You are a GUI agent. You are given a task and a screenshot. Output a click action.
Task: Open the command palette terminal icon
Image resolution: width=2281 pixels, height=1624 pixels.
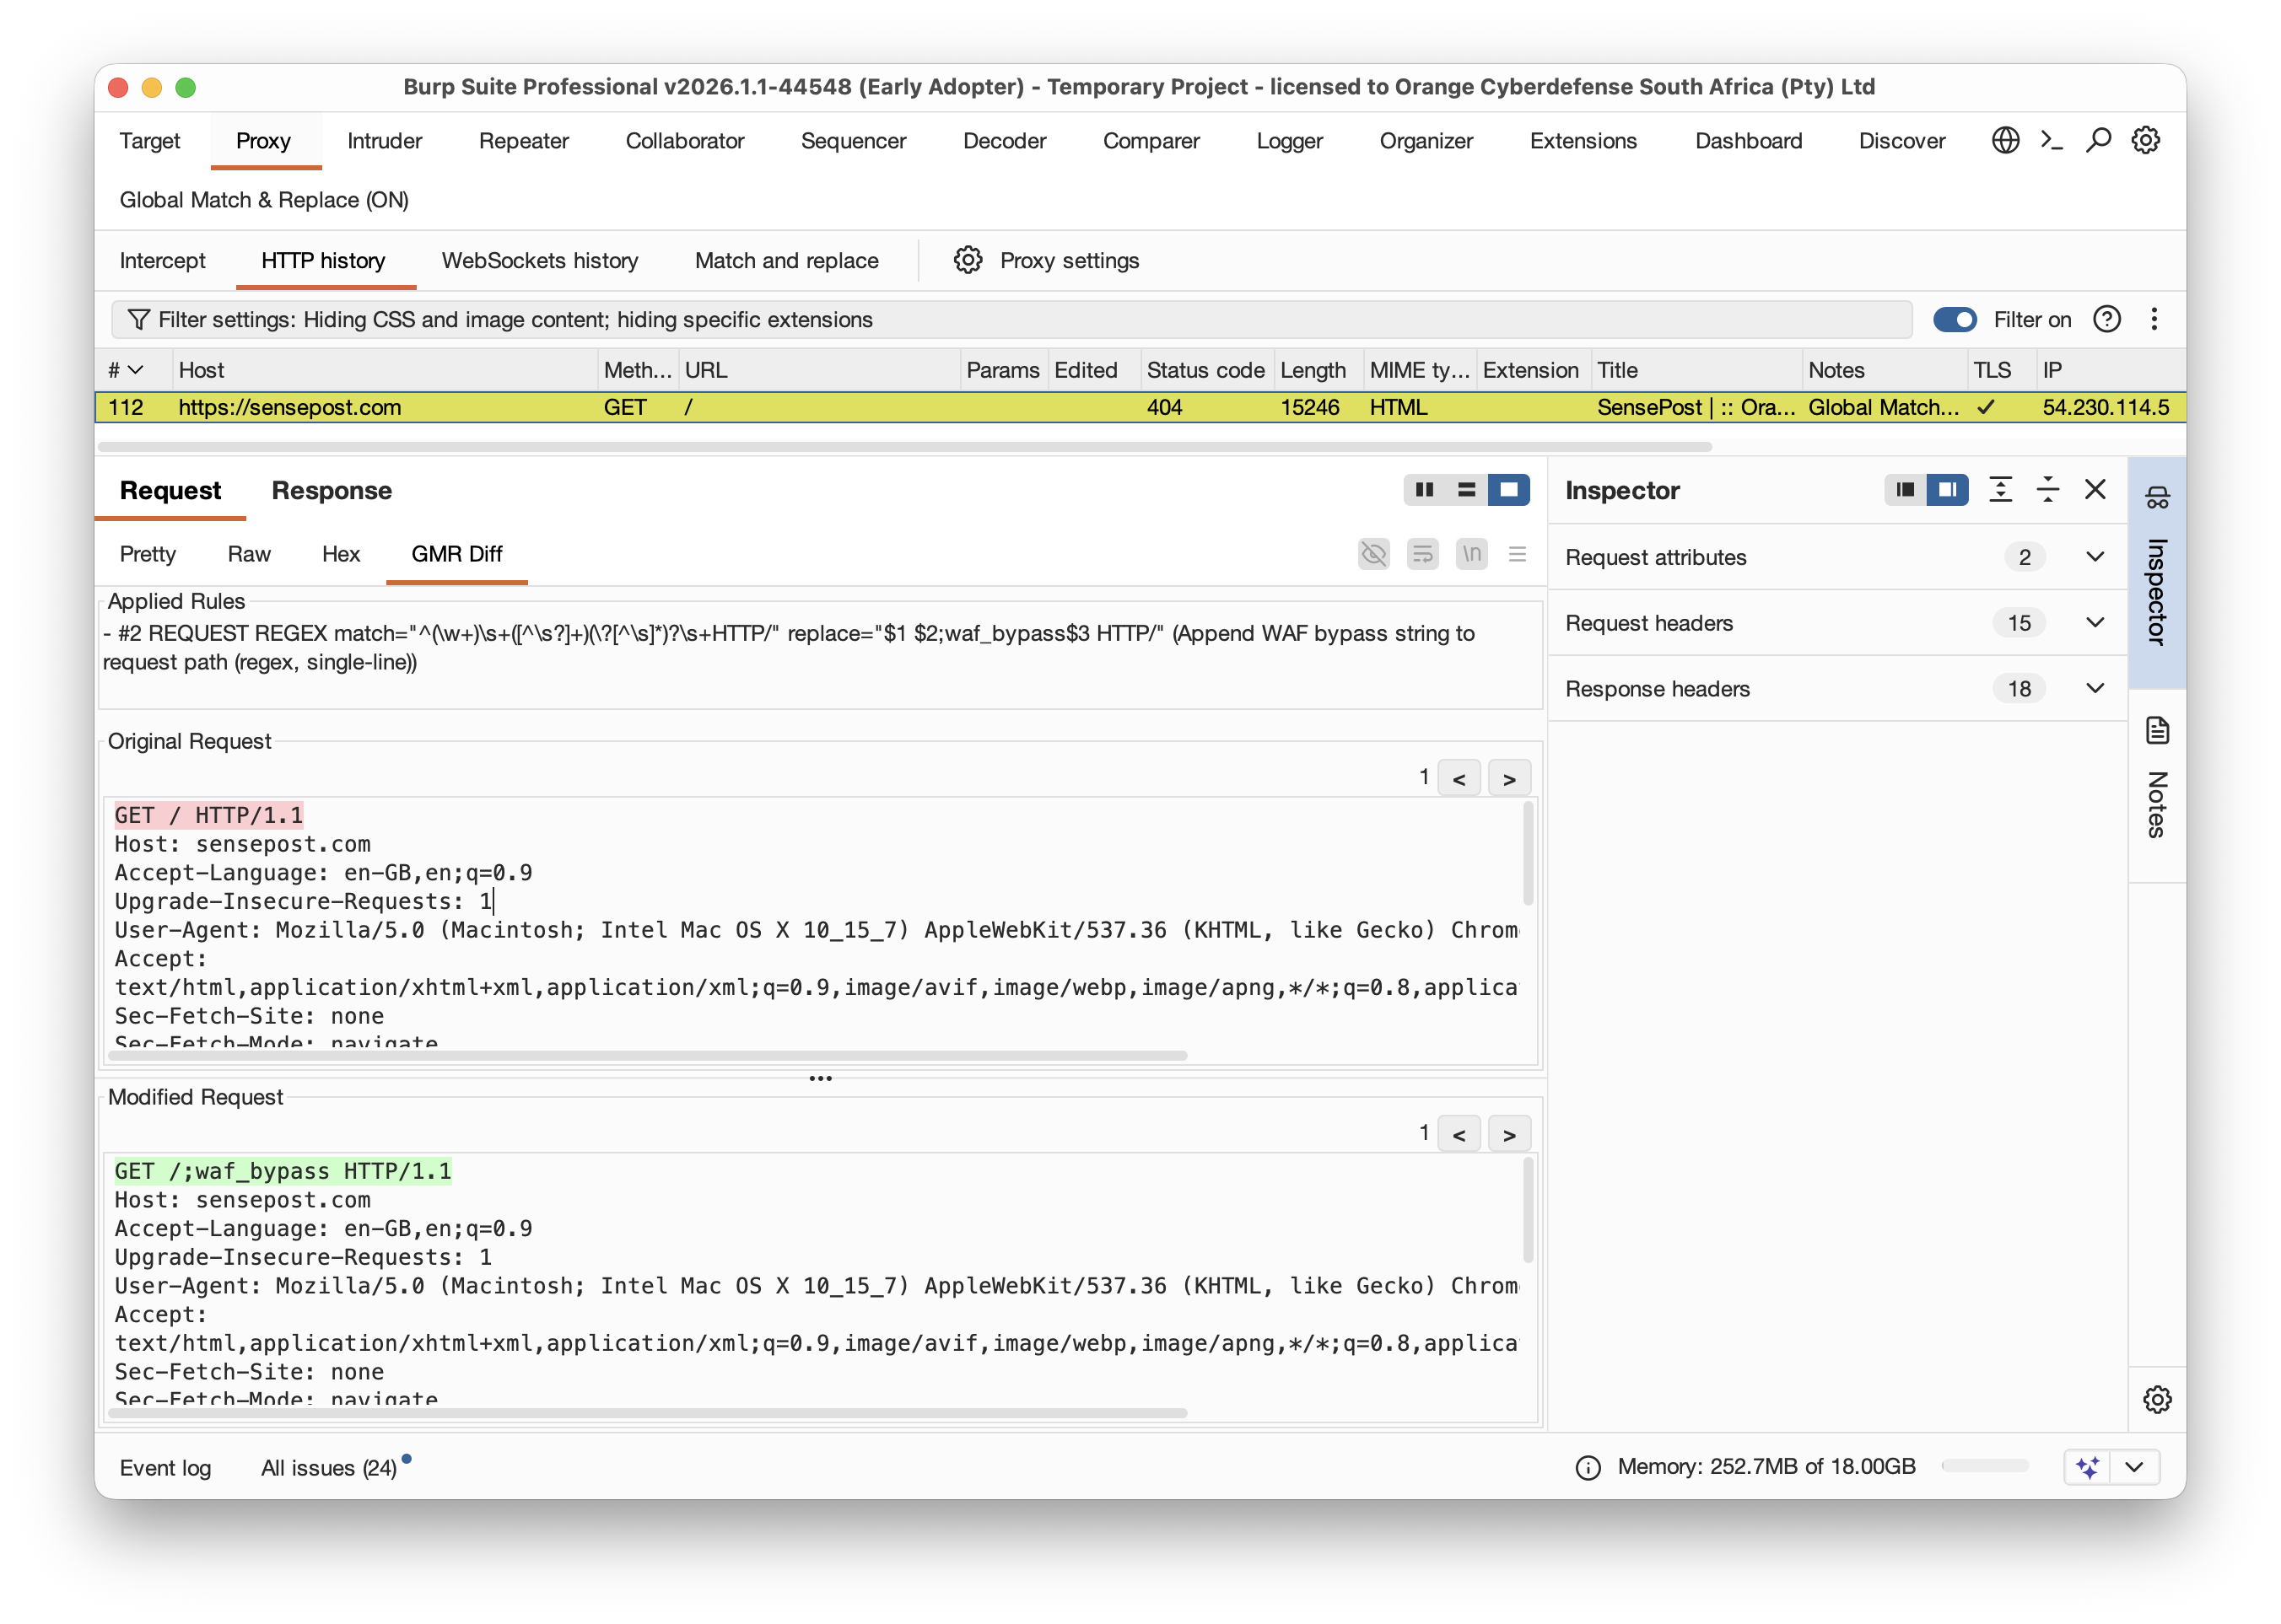(x=2052, y=140)
